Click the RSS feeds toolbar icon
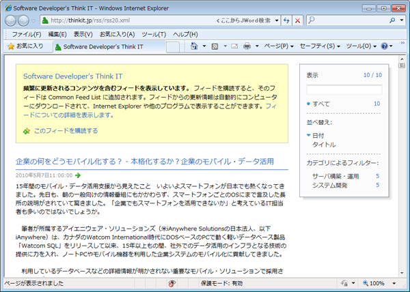The height and width of the screenshot is (292, 410). click(215, 46)
